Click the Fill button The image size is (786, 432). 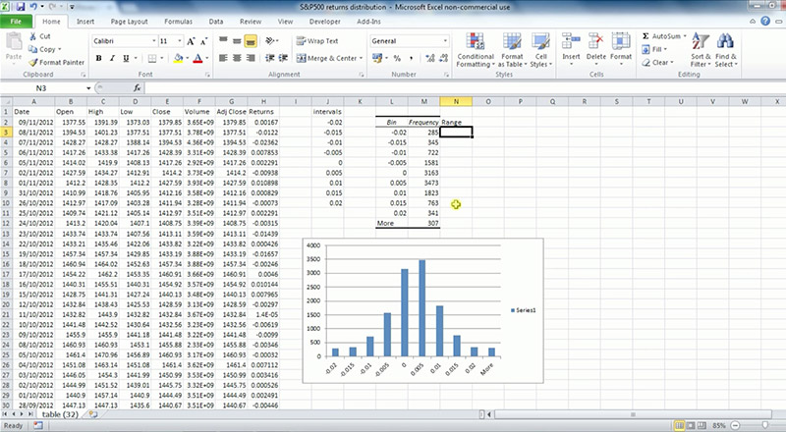653,49
